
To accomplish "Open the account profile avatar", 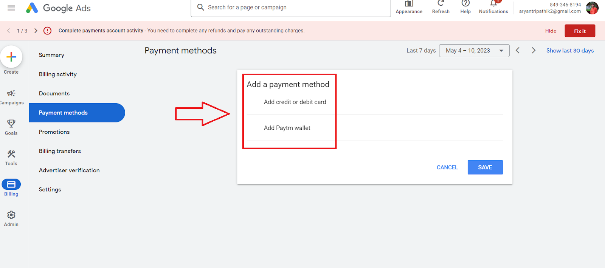I will pos(592,8).
